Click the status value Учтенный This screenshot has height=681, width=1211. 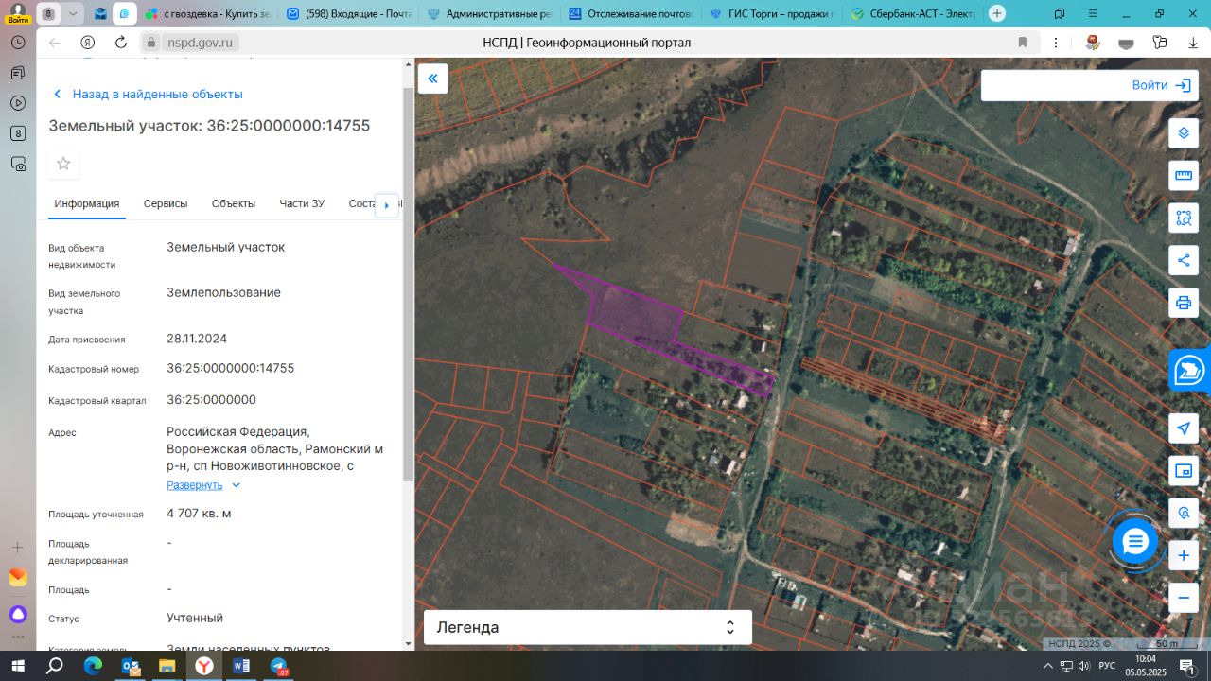coord(195,618)
